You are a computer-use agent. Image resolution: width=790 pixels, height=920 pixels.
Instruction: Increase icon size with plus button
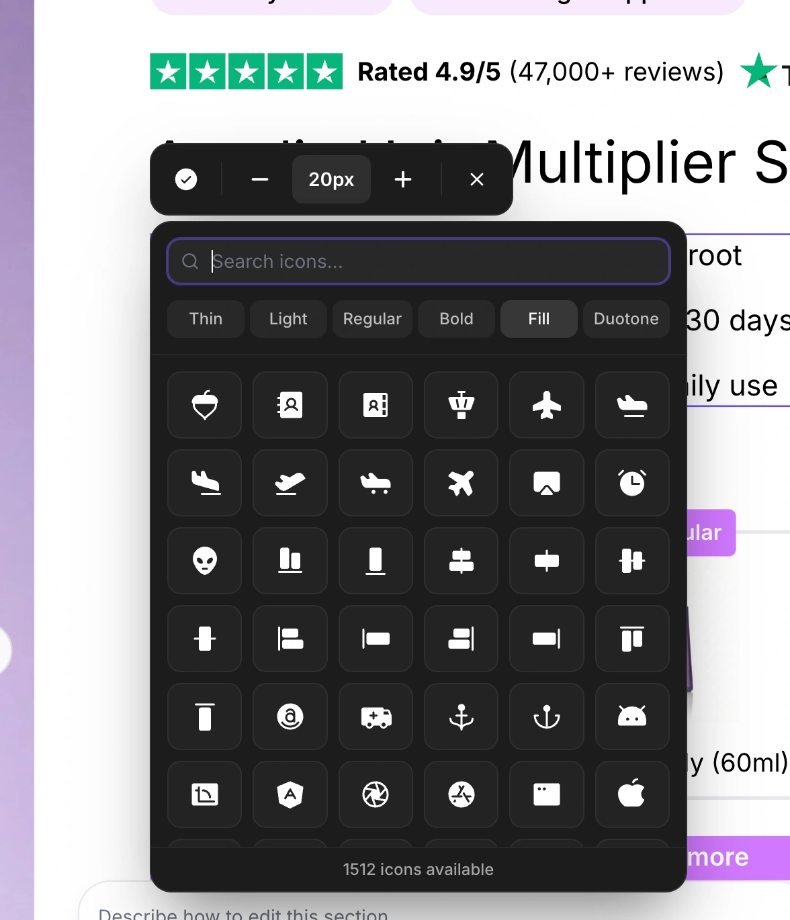403,179
